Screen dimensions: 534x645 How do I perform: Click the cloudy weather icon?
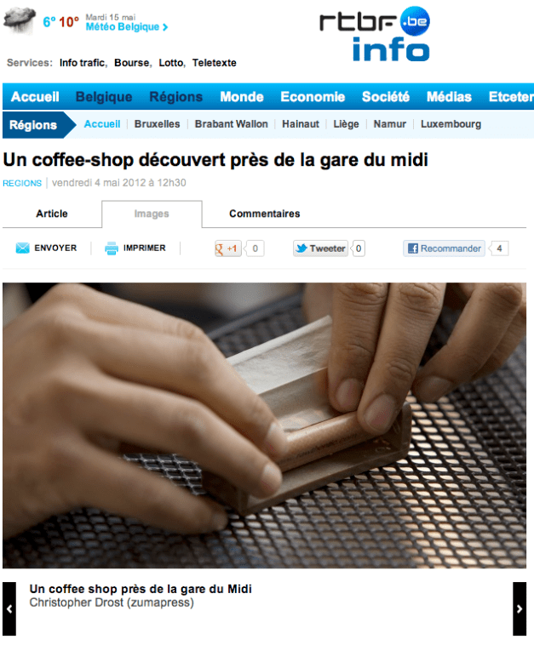point(20,20)
